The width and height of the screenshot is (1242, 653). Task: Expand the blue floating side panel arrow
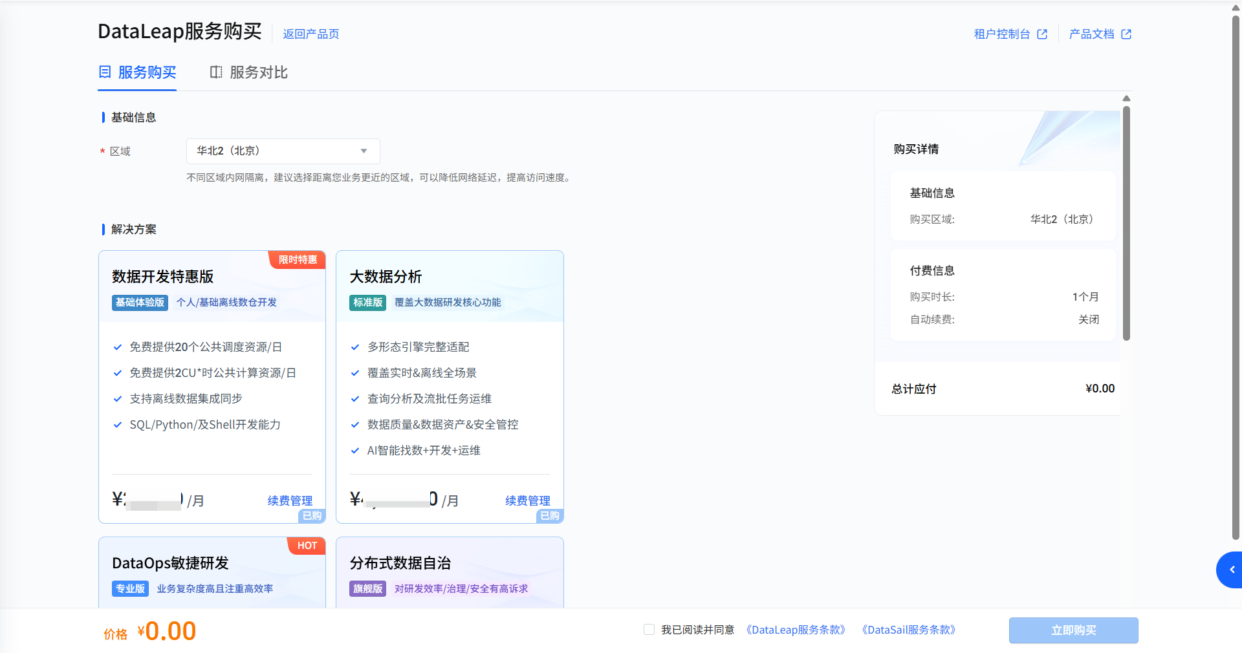1231,570
